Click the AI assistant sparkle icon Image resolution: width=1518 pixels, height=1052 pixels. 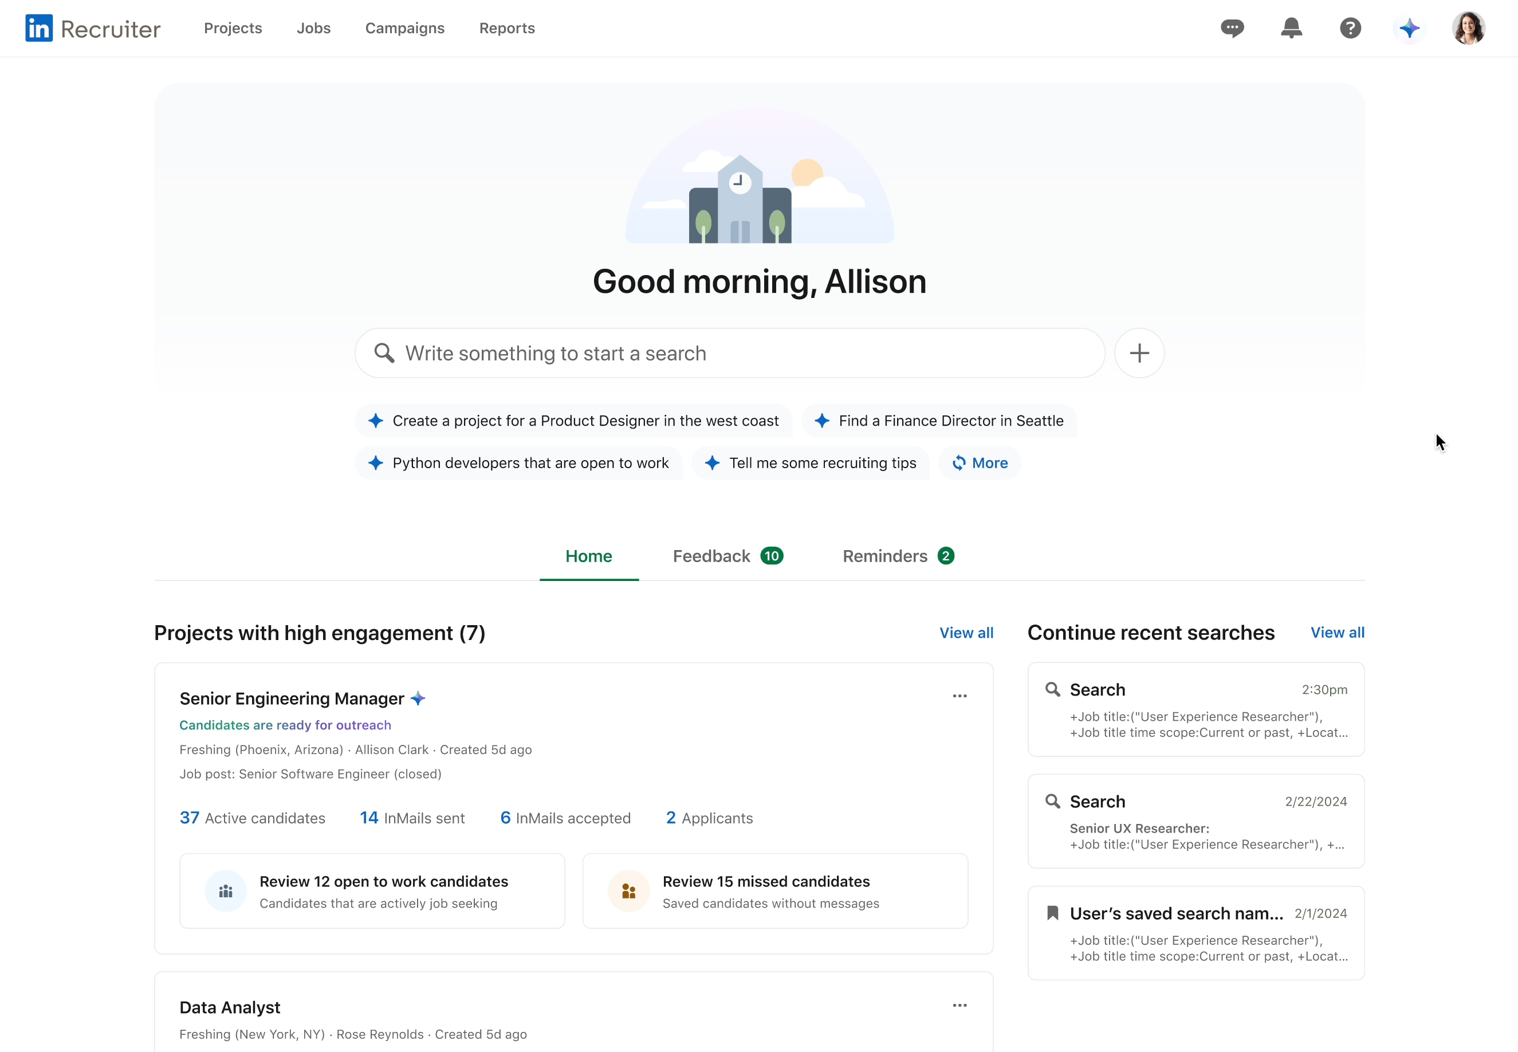pyautogui.click(x=1409, y=28)
